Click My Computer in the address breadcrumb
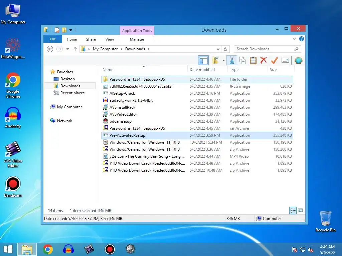This screenshot has height=256, width=342. pyautogui.click(x=105, y=49)
